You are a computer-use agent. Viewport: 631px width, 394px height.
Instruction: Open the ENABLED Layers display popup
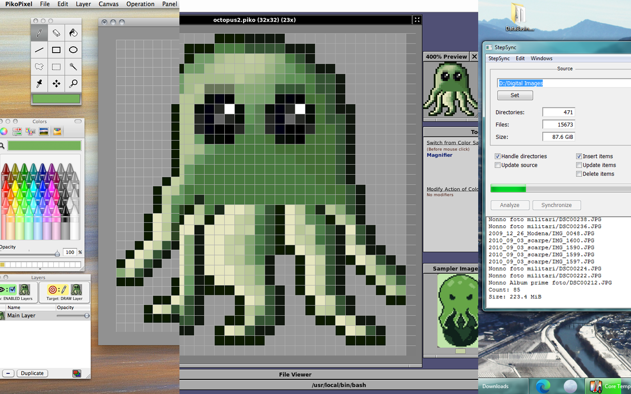(17, 292)
